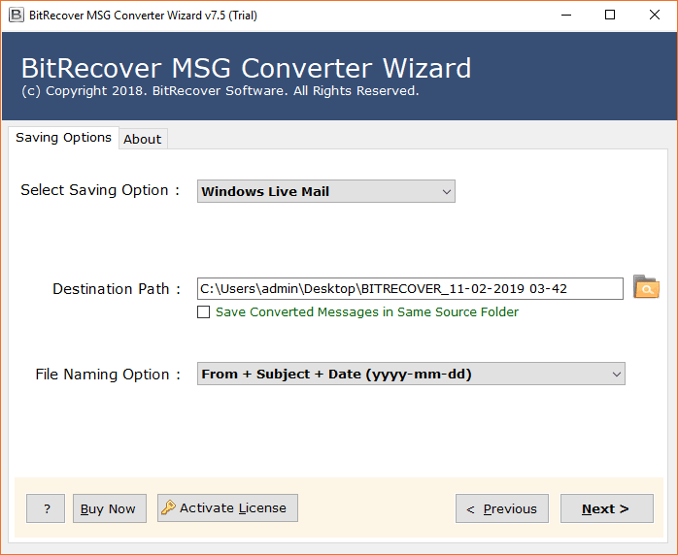The width and height of the screenshot is (678, 555).
Task: Open help with the question mark button
Action: coord(46,508)
